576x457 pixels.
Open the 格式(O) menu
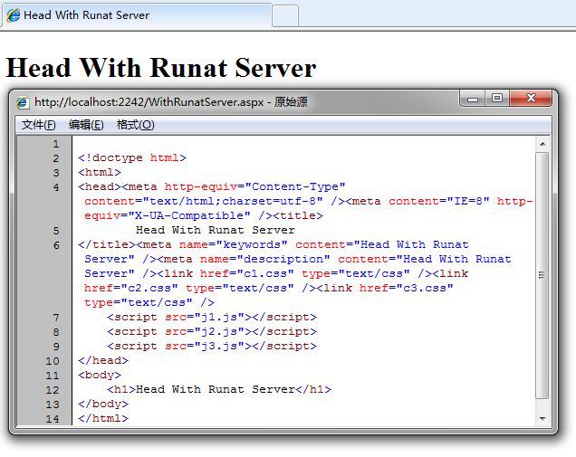[135, 125]
